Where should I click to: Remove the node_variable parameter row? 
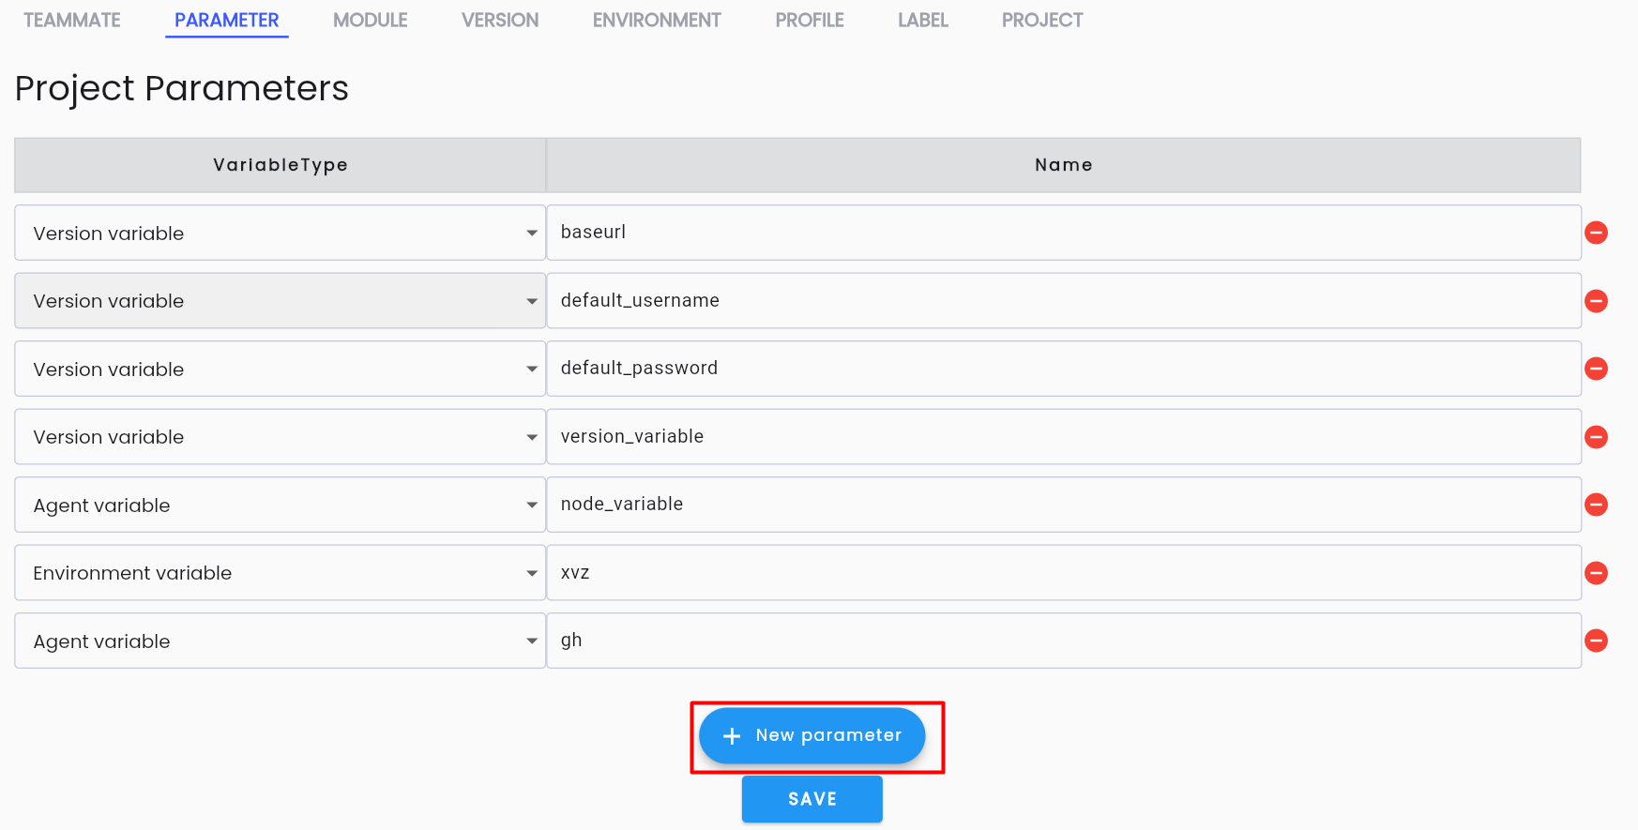[1596, 505]
